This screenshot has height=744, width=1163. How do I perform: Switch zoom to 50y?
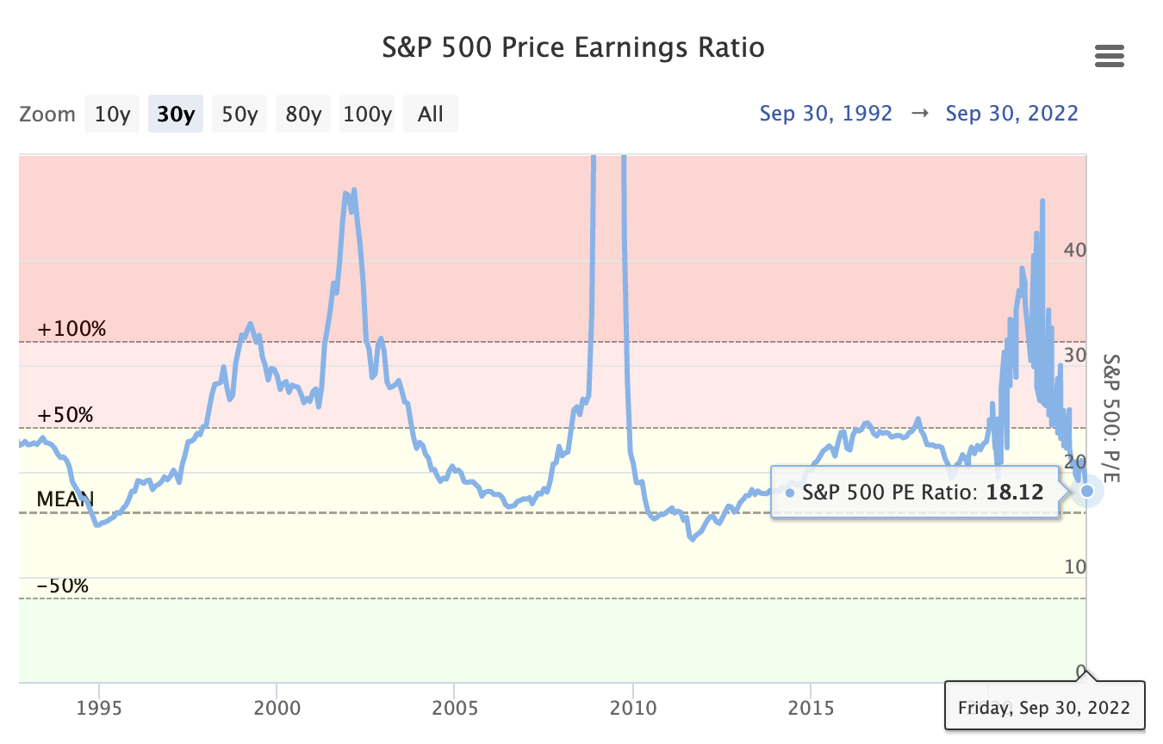239,114
